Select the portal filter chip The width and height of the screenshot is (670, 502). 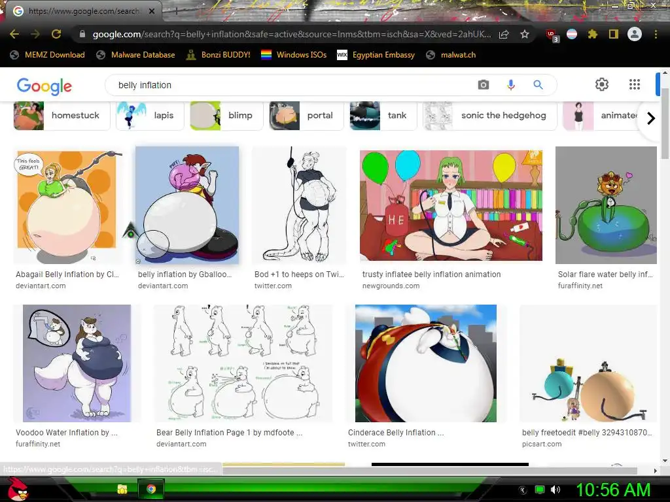pyautogui.click(x=306, y=115)
